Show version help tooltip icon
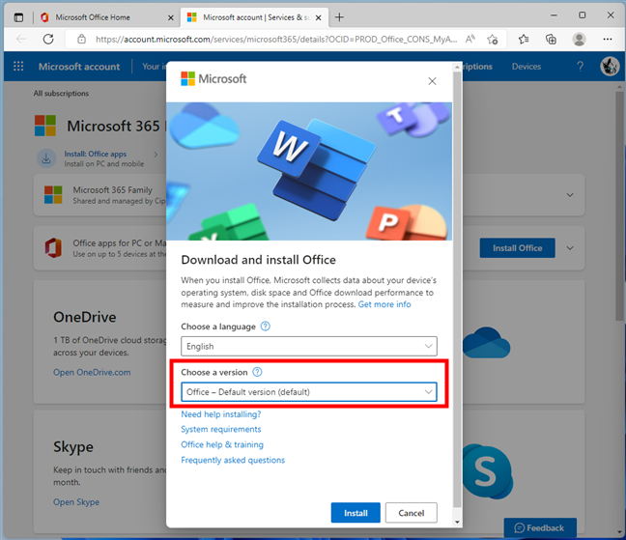Screen dimensions: 626x540 258,372
